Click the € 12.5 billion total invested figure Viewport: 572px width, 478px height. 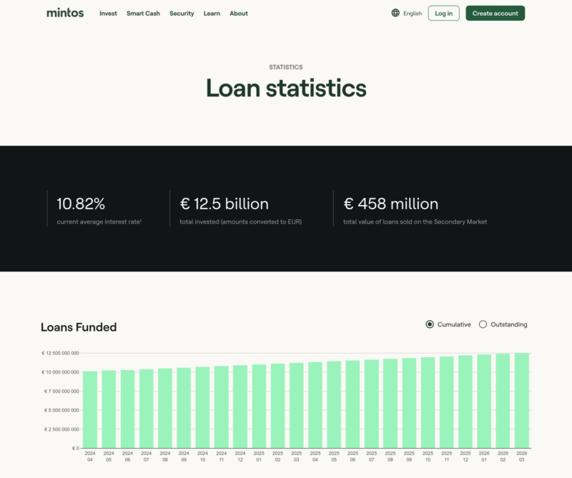(224, 204)
